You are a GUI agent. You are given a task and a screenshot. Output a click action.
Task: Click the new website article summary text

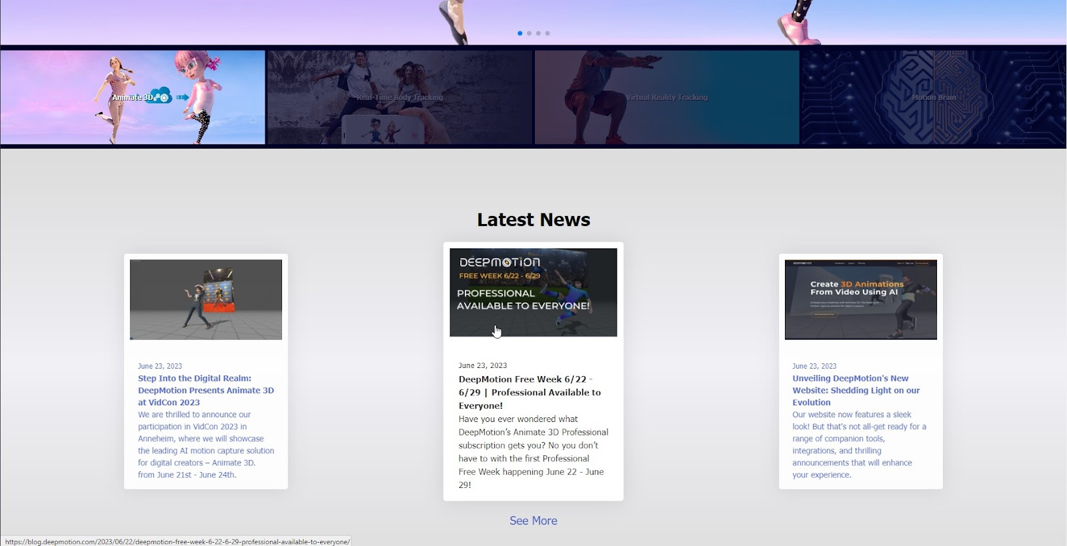[x=860, y=445]
